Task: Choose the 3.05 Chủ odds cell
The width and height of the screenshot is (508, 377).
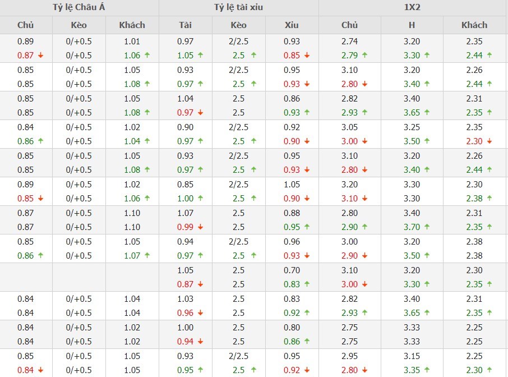Action: [x=349, y=127]
